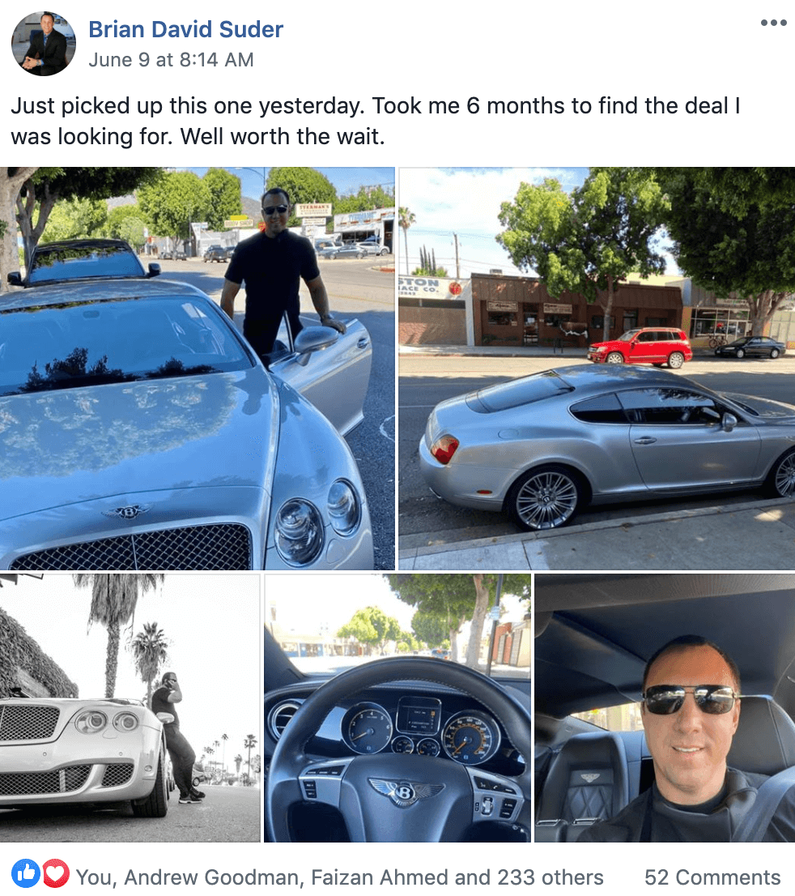Open the black-and-white Bentley palm tree photo
The image size is (795, 896).
pos(130,708)
